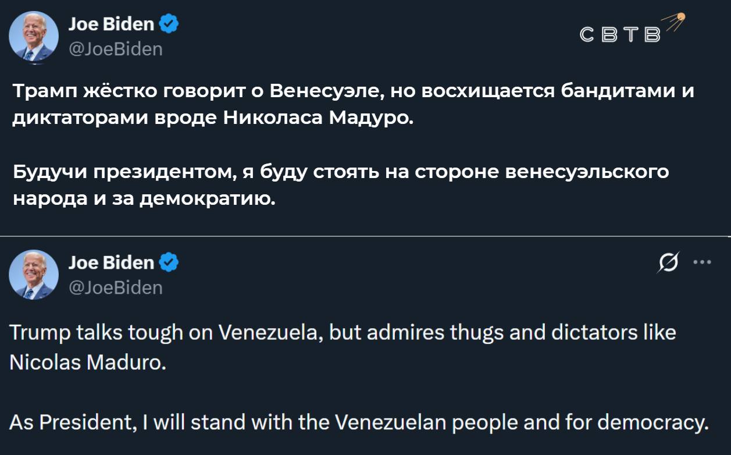Click the divider line between the two tweets
The width and height of the screenshot is (731, 455).
pos(365,236)
